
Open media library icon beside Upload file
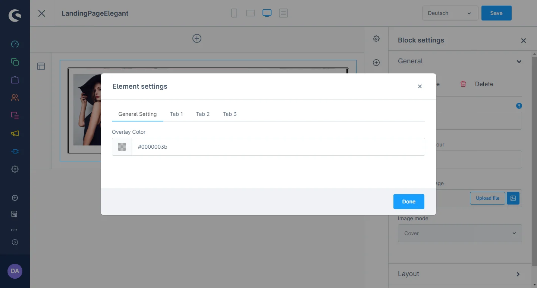pyautogui.click(x=513, y=198)
